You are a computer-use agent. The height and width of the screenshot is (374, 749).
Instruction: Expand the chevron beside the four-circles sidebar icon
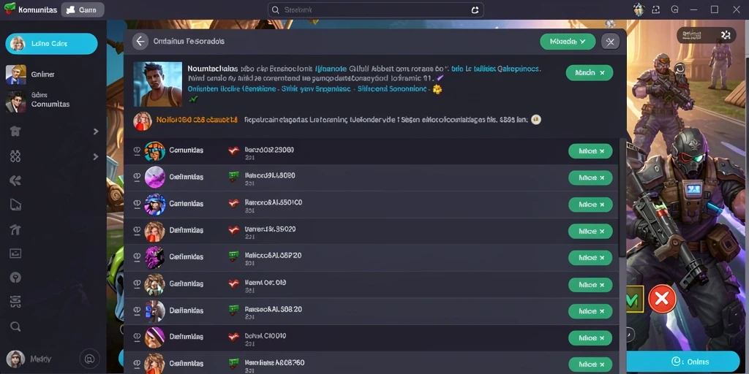coord(96,156)
